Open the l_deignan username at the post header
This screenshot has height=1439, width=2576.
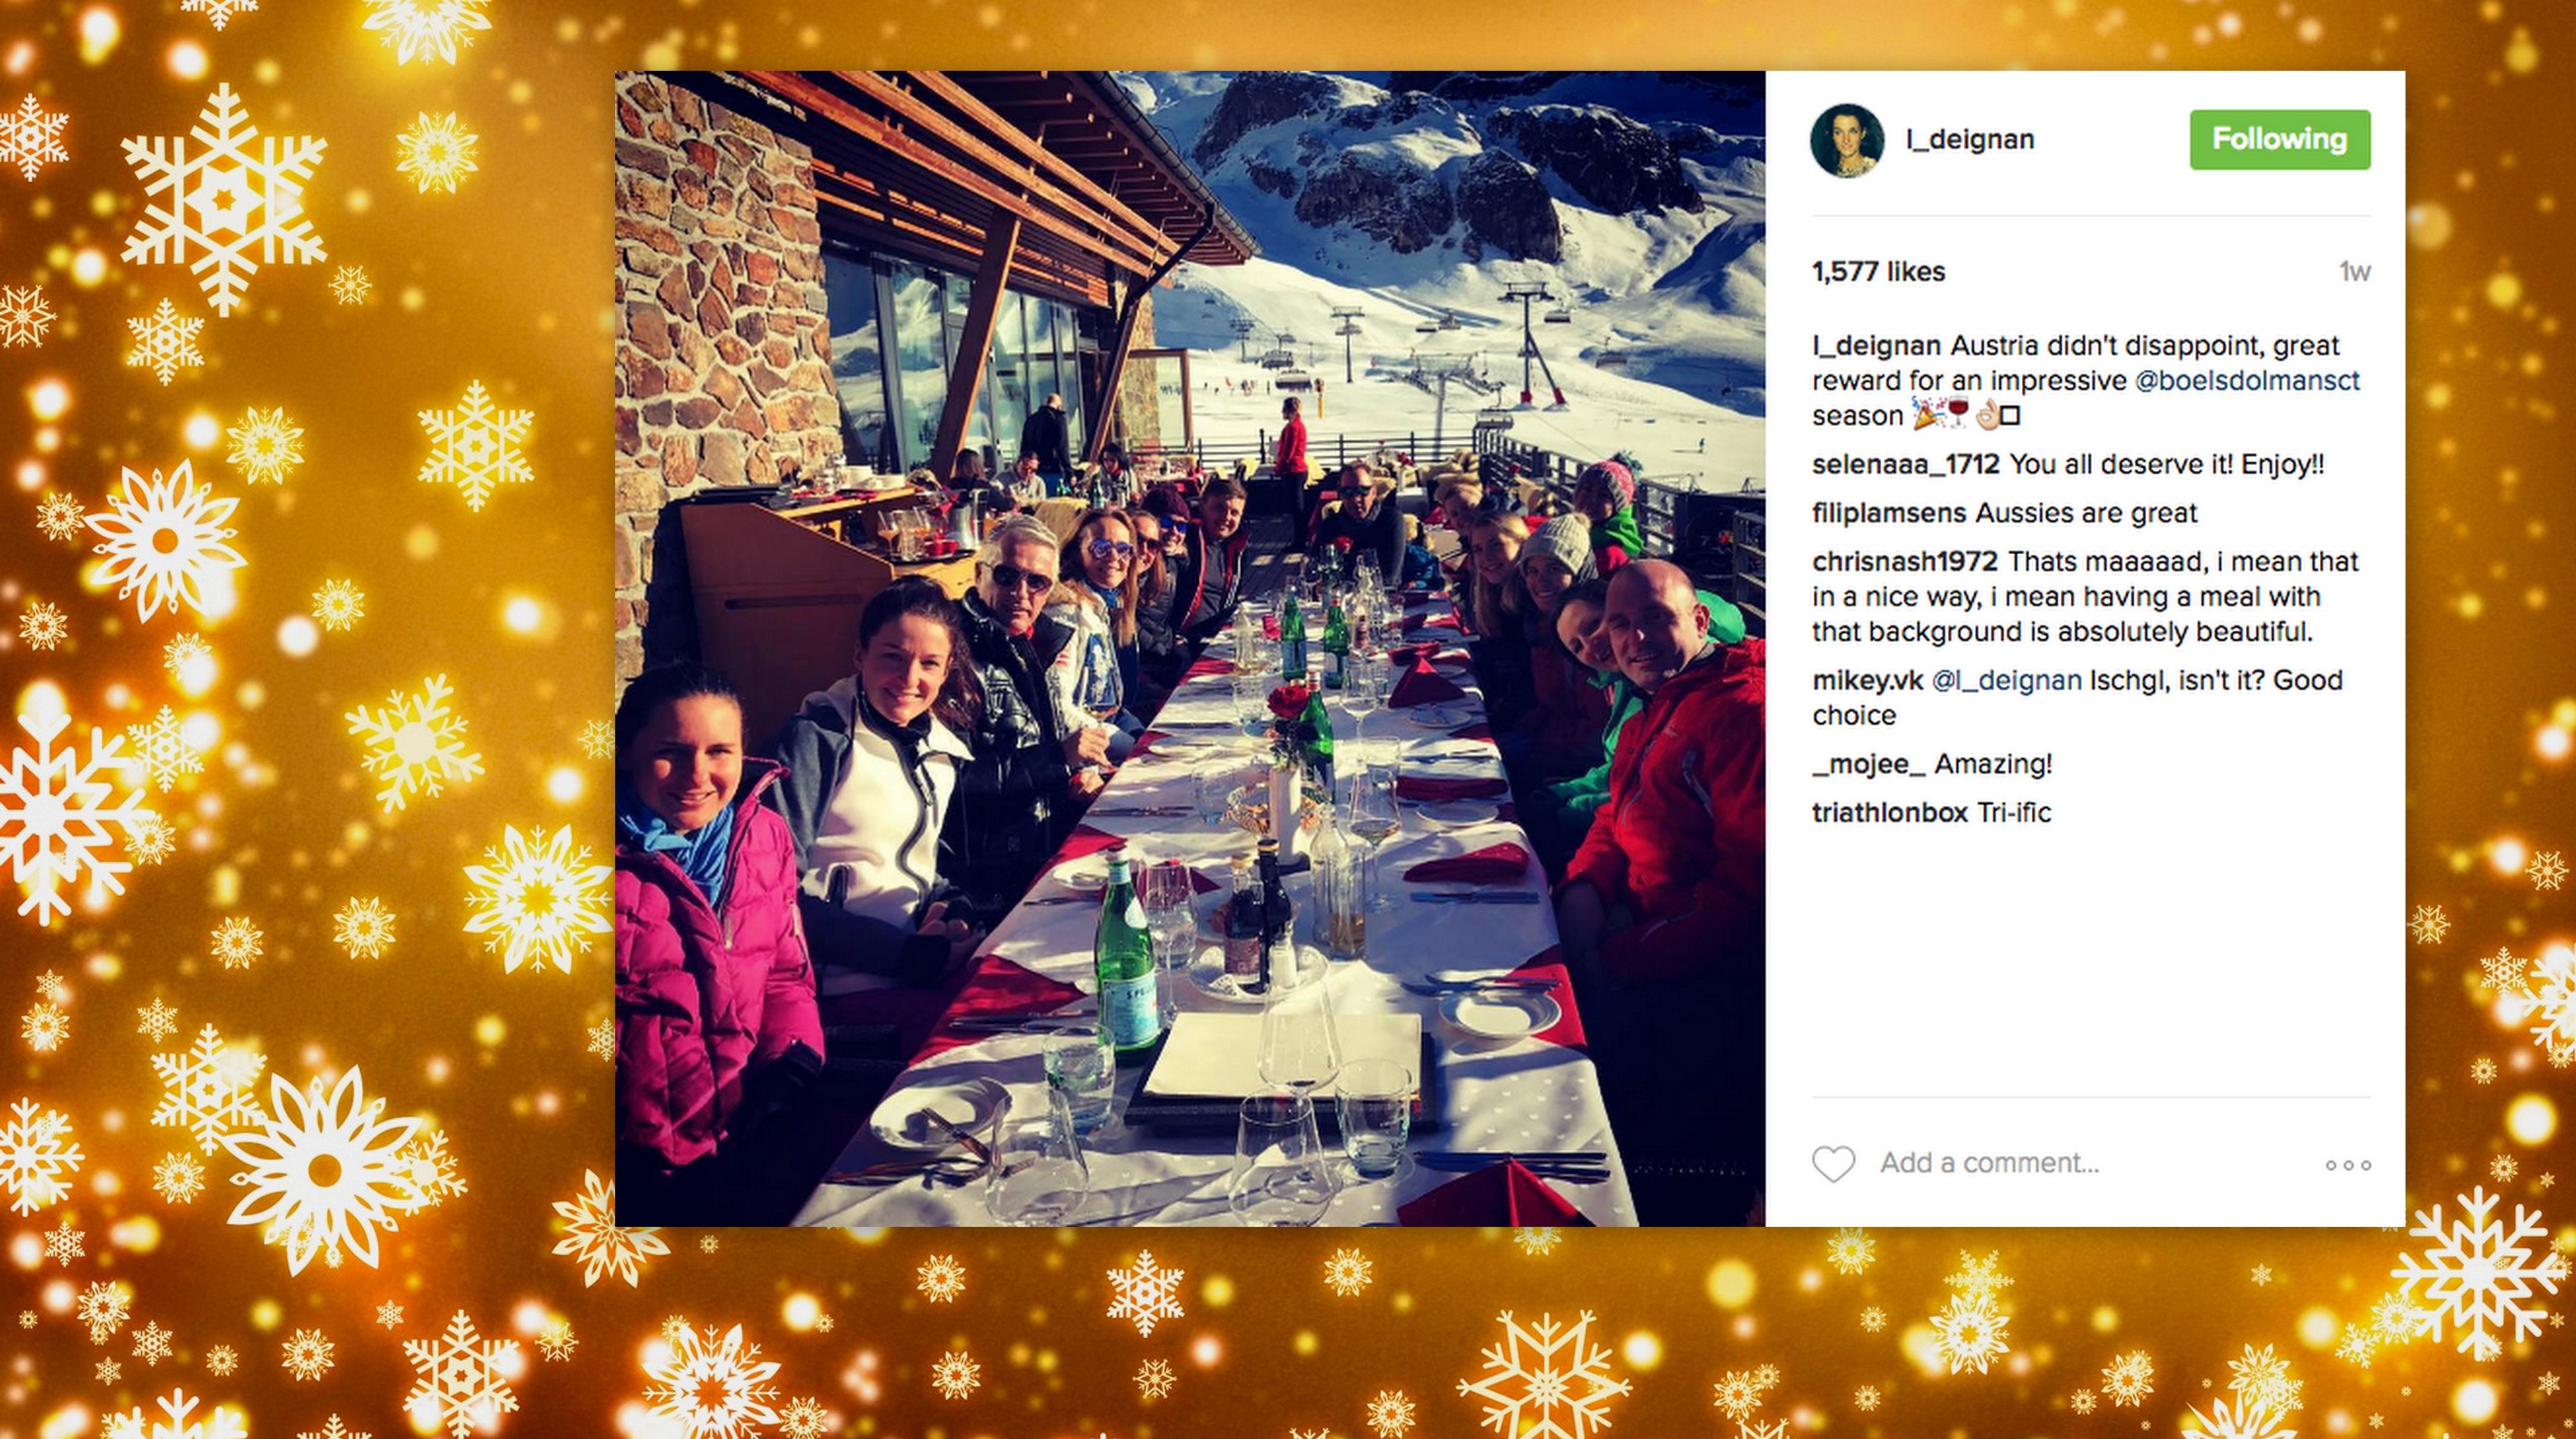pos(1969,140)
